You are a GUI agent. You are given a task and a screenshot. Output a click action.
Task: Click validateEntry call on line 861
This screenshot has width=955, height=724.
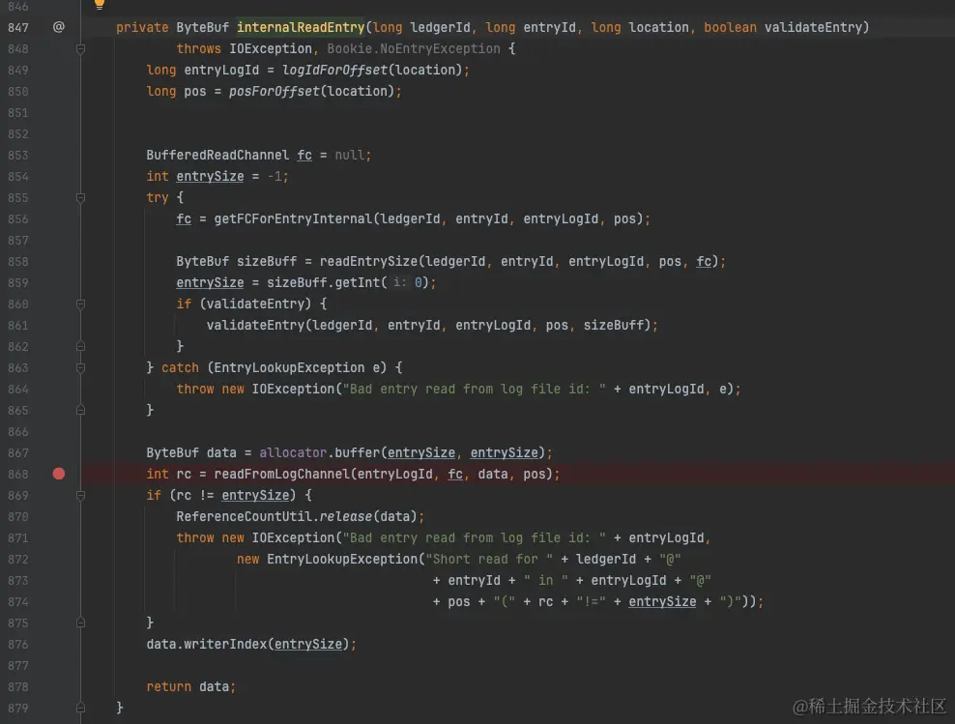tap(255, 325)
